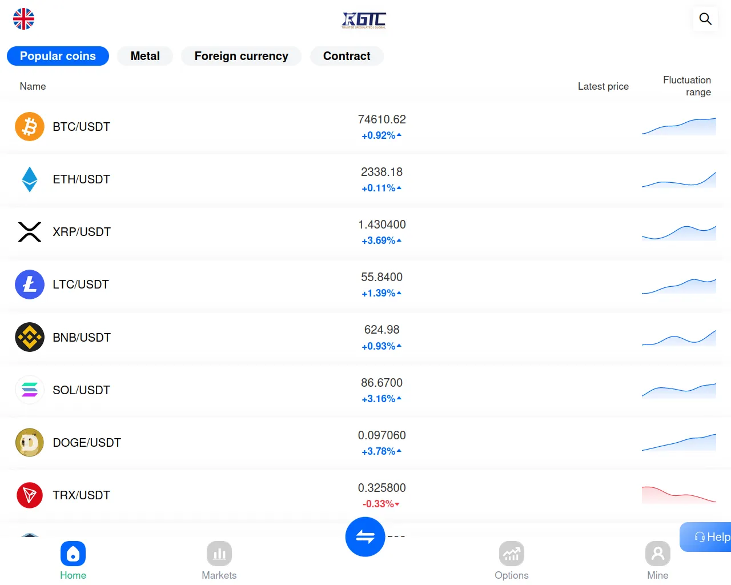
Task: Open the Markets bar-chart icon
Action: pyautogui.click(x=219, y=554)
